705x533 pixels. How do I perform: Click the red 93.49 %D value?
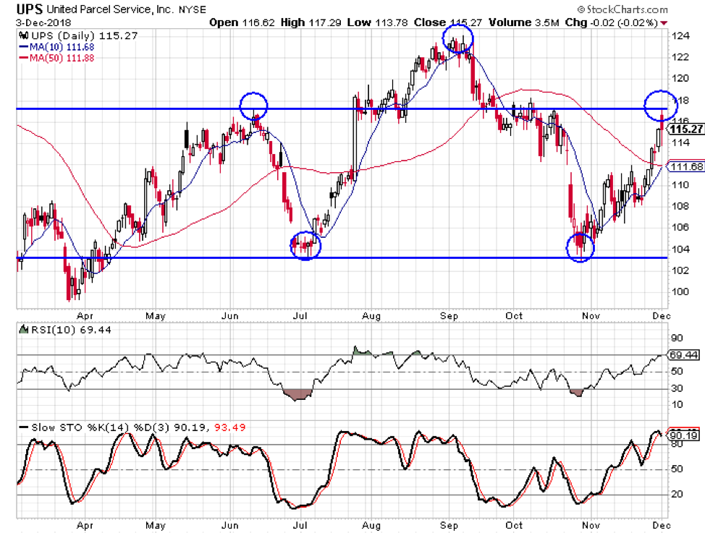coord(229,427)
